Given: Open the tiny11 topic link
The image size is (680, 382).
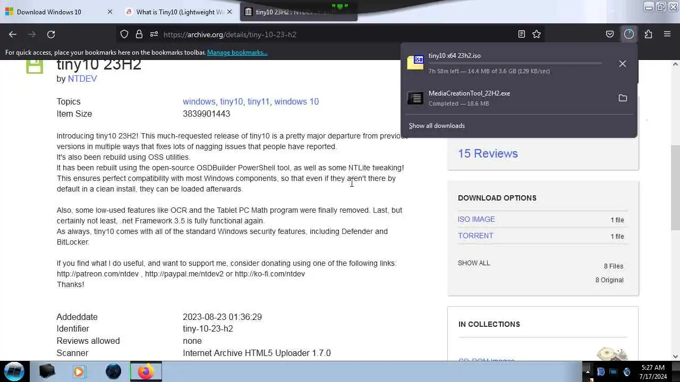Looking at the screenshot, I should coord(258,101).
